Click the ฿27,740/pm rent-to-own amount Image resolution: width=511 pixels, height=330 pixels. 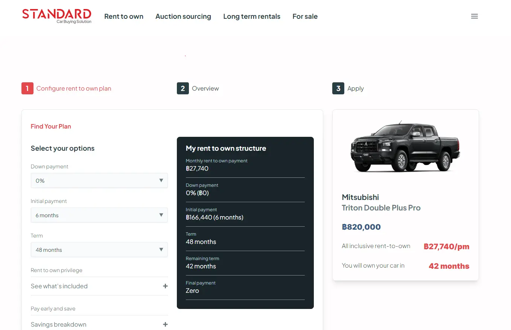click(x=447, y=247)
